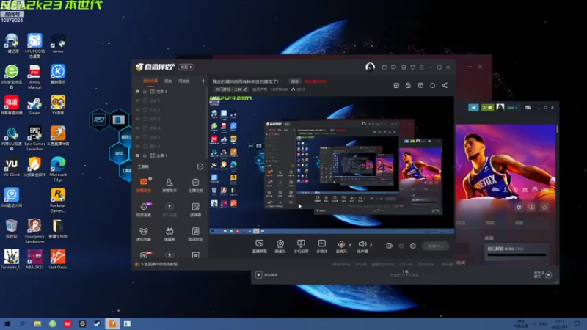Open the hamburger menu in companion title bar
Viewport: 587px width, 330px height.
click(x=421, y=67)
